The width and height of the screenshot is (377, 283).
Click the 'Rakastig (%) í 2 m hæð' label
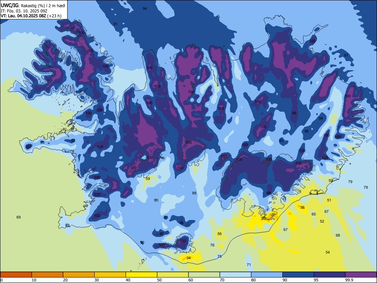pos(43,6)
